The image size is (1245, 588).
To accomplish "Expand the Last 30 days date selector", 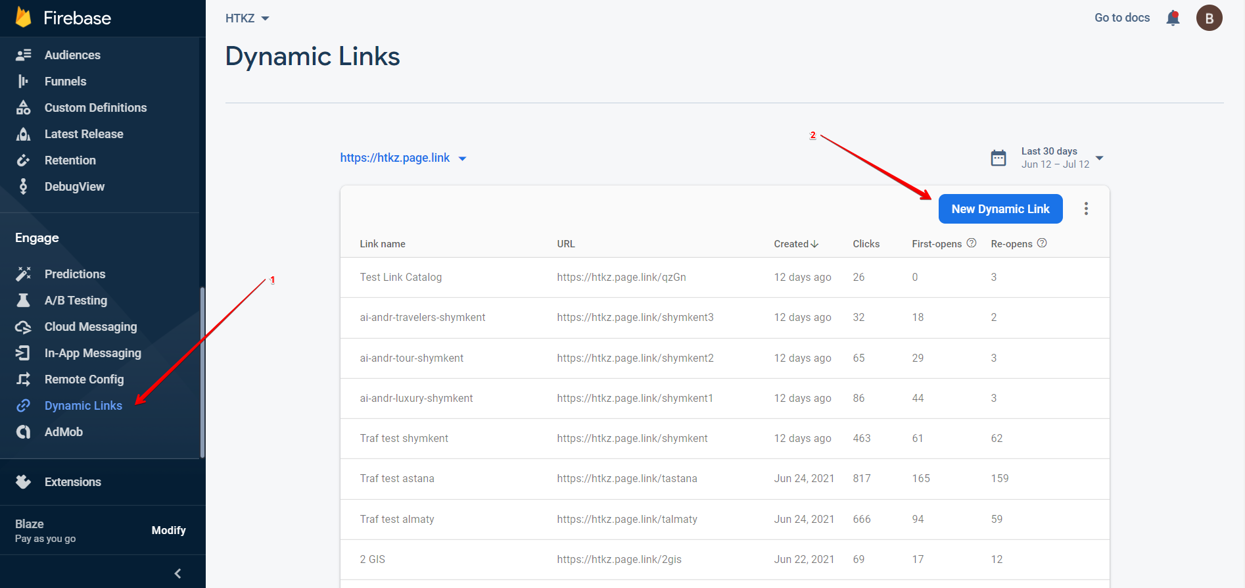I will click(x=1099, y=158).
